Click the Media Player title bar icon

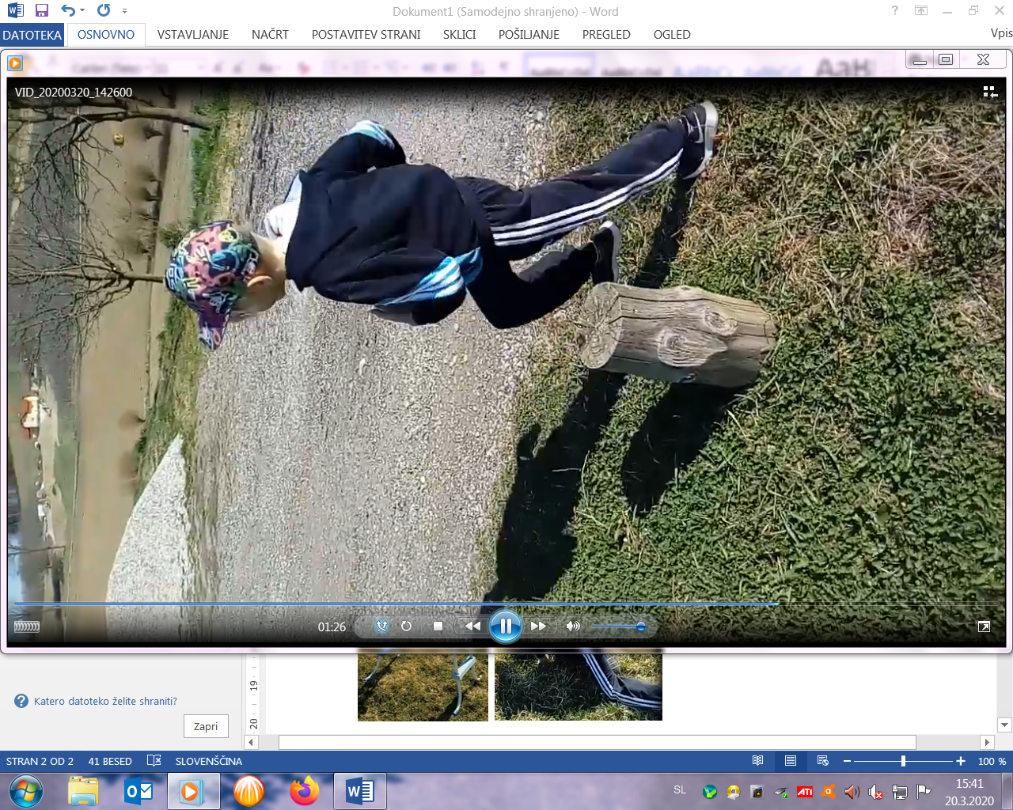(x=15, y=62)
